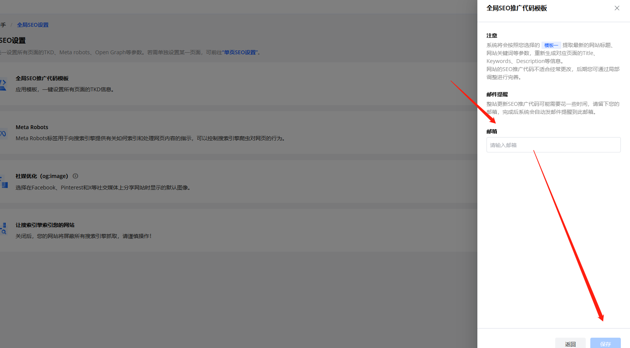This screenshot has width=630, height=348.
Task: Click info icon beside 社媒优化 (og:image)
Action: coord(76,176)
